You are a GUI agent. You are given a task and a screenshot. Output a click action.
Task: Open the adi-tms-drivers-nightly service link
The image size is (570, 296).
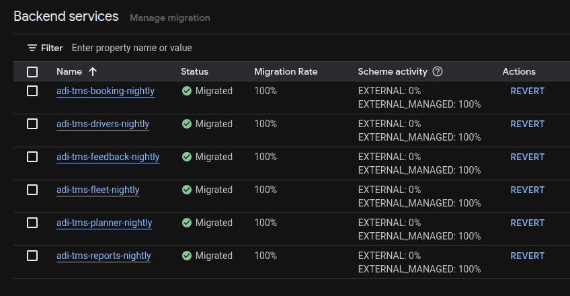click(103, 124)
